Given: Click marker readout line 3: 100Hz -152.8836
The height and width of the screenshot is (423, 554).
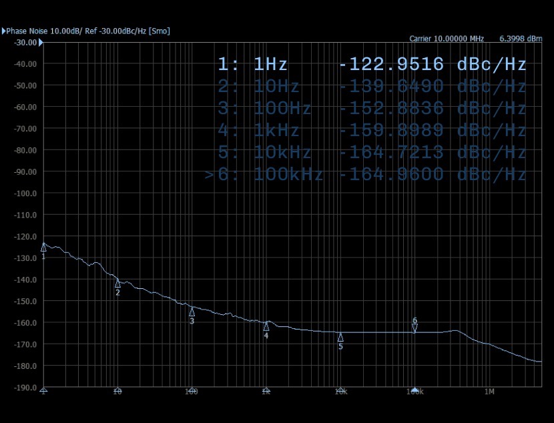Looking at the screenshot, I should click(372, 108).
